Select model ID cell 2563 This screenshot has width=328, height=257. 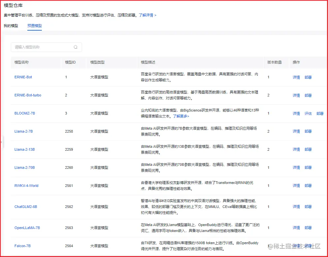[69, 228]
